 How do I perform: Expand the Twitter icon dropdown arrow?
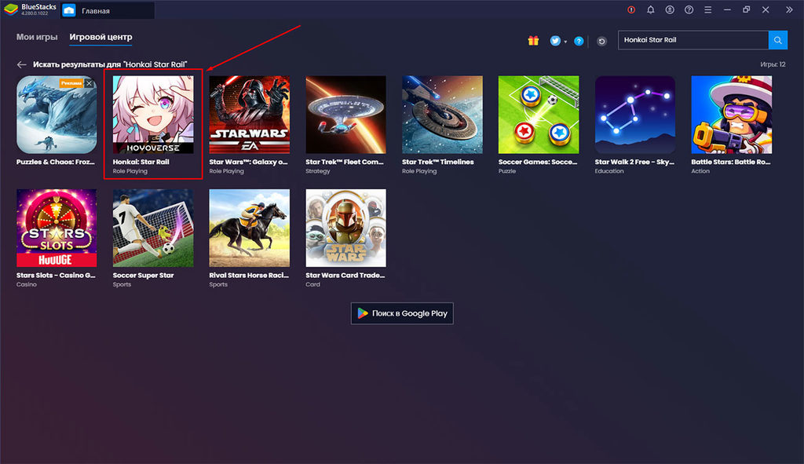(565, 42)
